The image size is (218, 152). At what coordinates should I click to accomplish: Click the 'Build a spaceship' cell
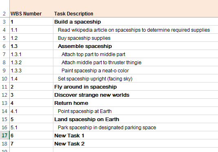click(x=136, y=22)
